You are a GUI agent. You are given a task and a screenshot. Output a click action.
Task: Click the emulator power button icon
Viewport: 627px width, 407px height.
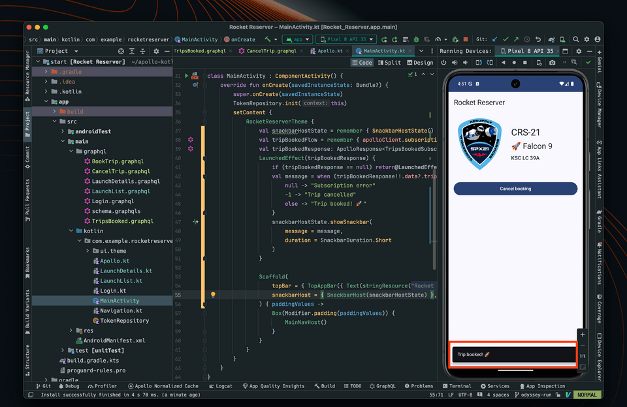click(x=443, y=62)
